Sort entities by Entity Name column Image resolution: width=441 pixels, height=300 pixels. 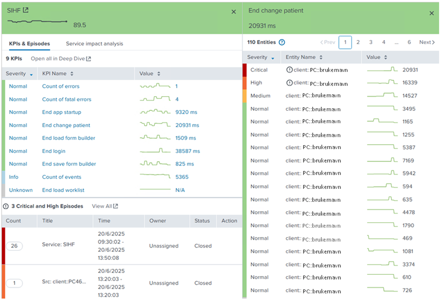[x=304, y=57]
